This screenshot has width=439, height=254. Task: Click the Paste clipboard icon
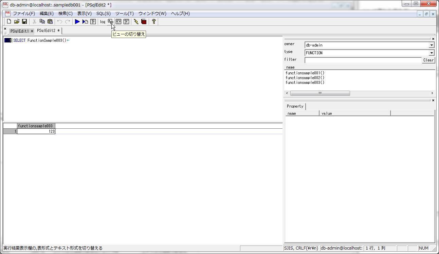[x=50, y=21]
